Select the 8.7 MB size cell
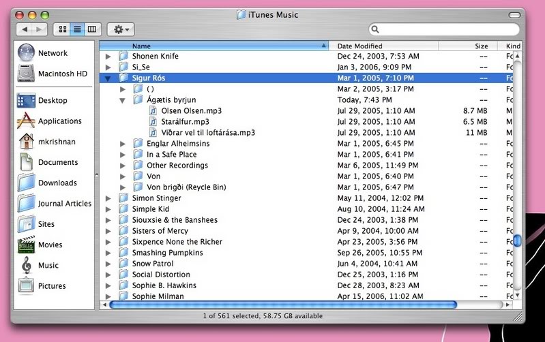This screenshot has height=342, width=545. pos(475,111)
